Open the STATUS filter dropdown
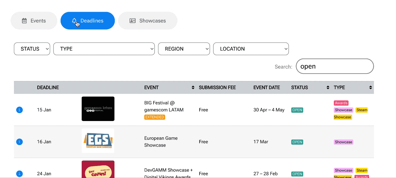 pos(32,49)
